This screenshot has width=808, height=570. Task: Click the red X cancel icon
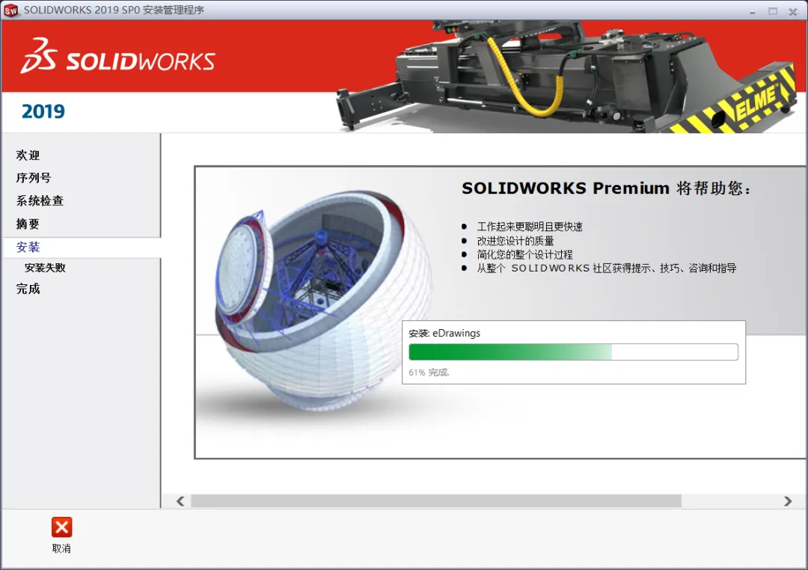62,527
